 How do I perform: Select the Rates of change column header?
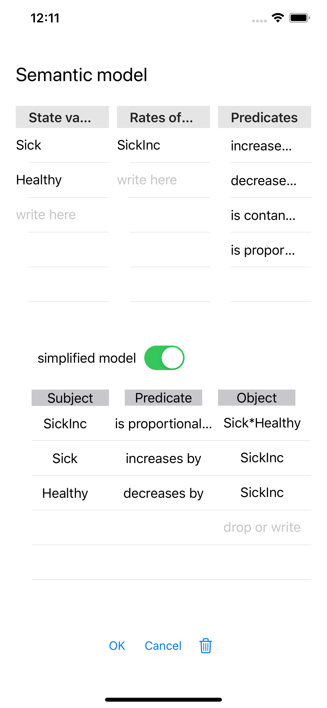pyautogui.click(x=163, y=117)
